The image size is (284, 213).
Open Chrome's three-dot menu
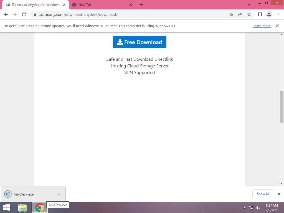pos(278,14)
